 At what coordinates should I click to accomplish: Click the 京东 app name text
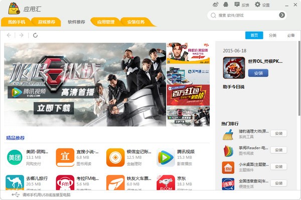(x=182, y=178)
